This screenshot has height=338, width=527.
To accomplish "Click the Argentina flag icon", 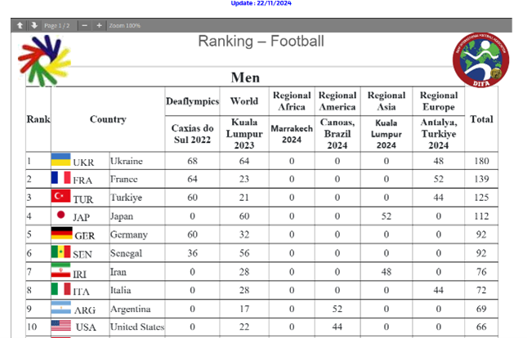I will [x=61, y=309].
